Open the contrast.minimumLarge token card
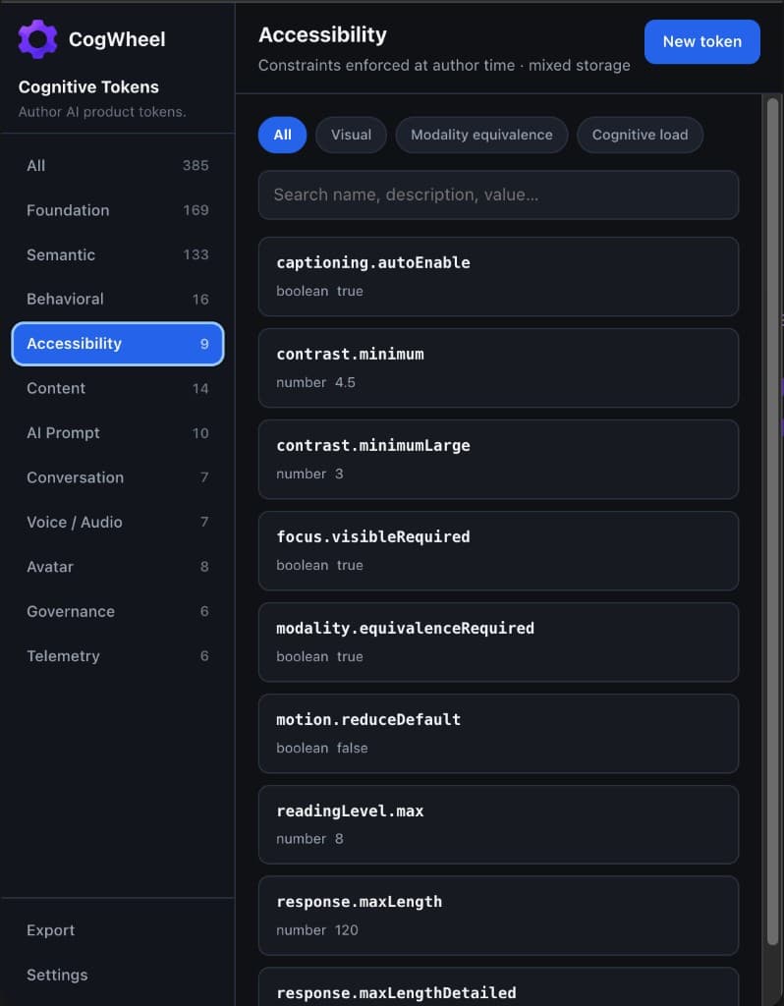The image size is (784, 1006). point(498,460)
